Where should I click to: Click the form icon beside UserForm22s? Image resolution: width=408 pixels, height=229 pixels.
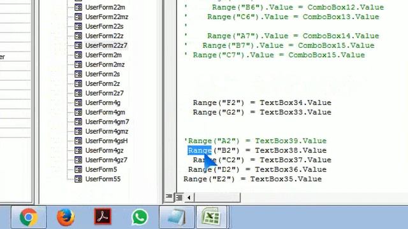pyautogui.click(x=78, y=26)
